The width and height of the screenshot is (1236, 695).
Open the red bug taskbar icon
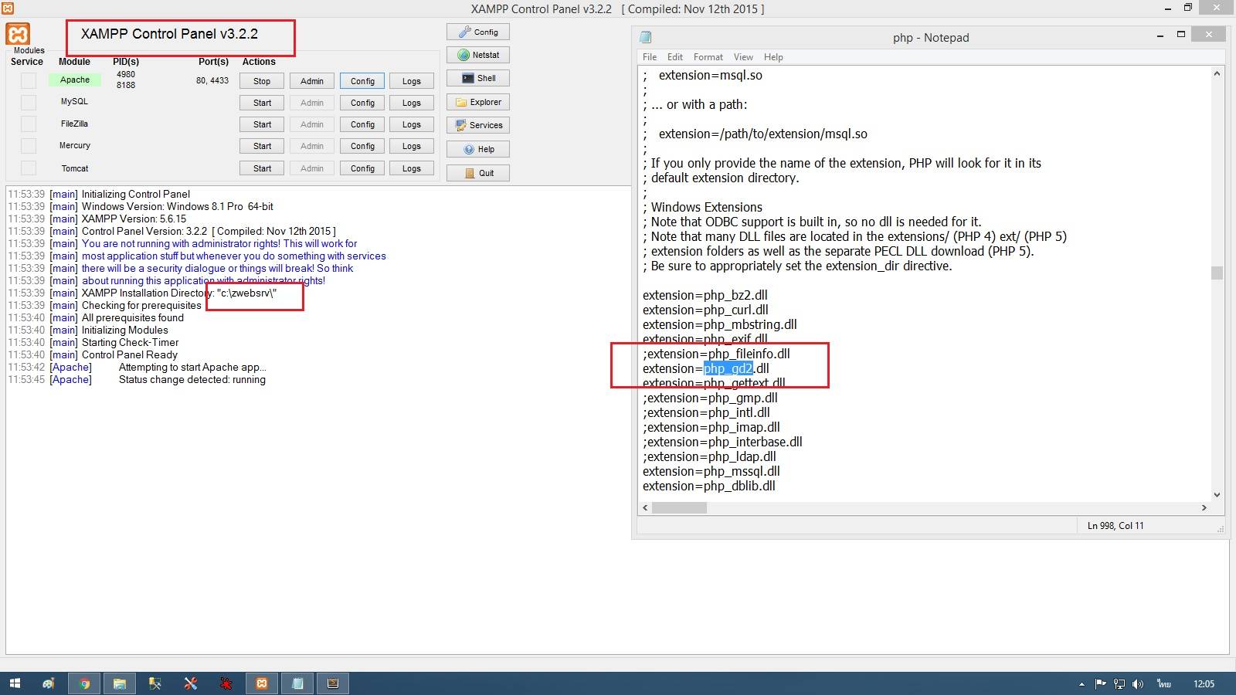pyautogui.click(x=226, y=683)
